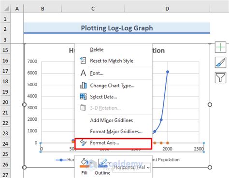229x178 pixels.
Task: Choose Font... in the context menu
Action: click(x=97, y=73)
